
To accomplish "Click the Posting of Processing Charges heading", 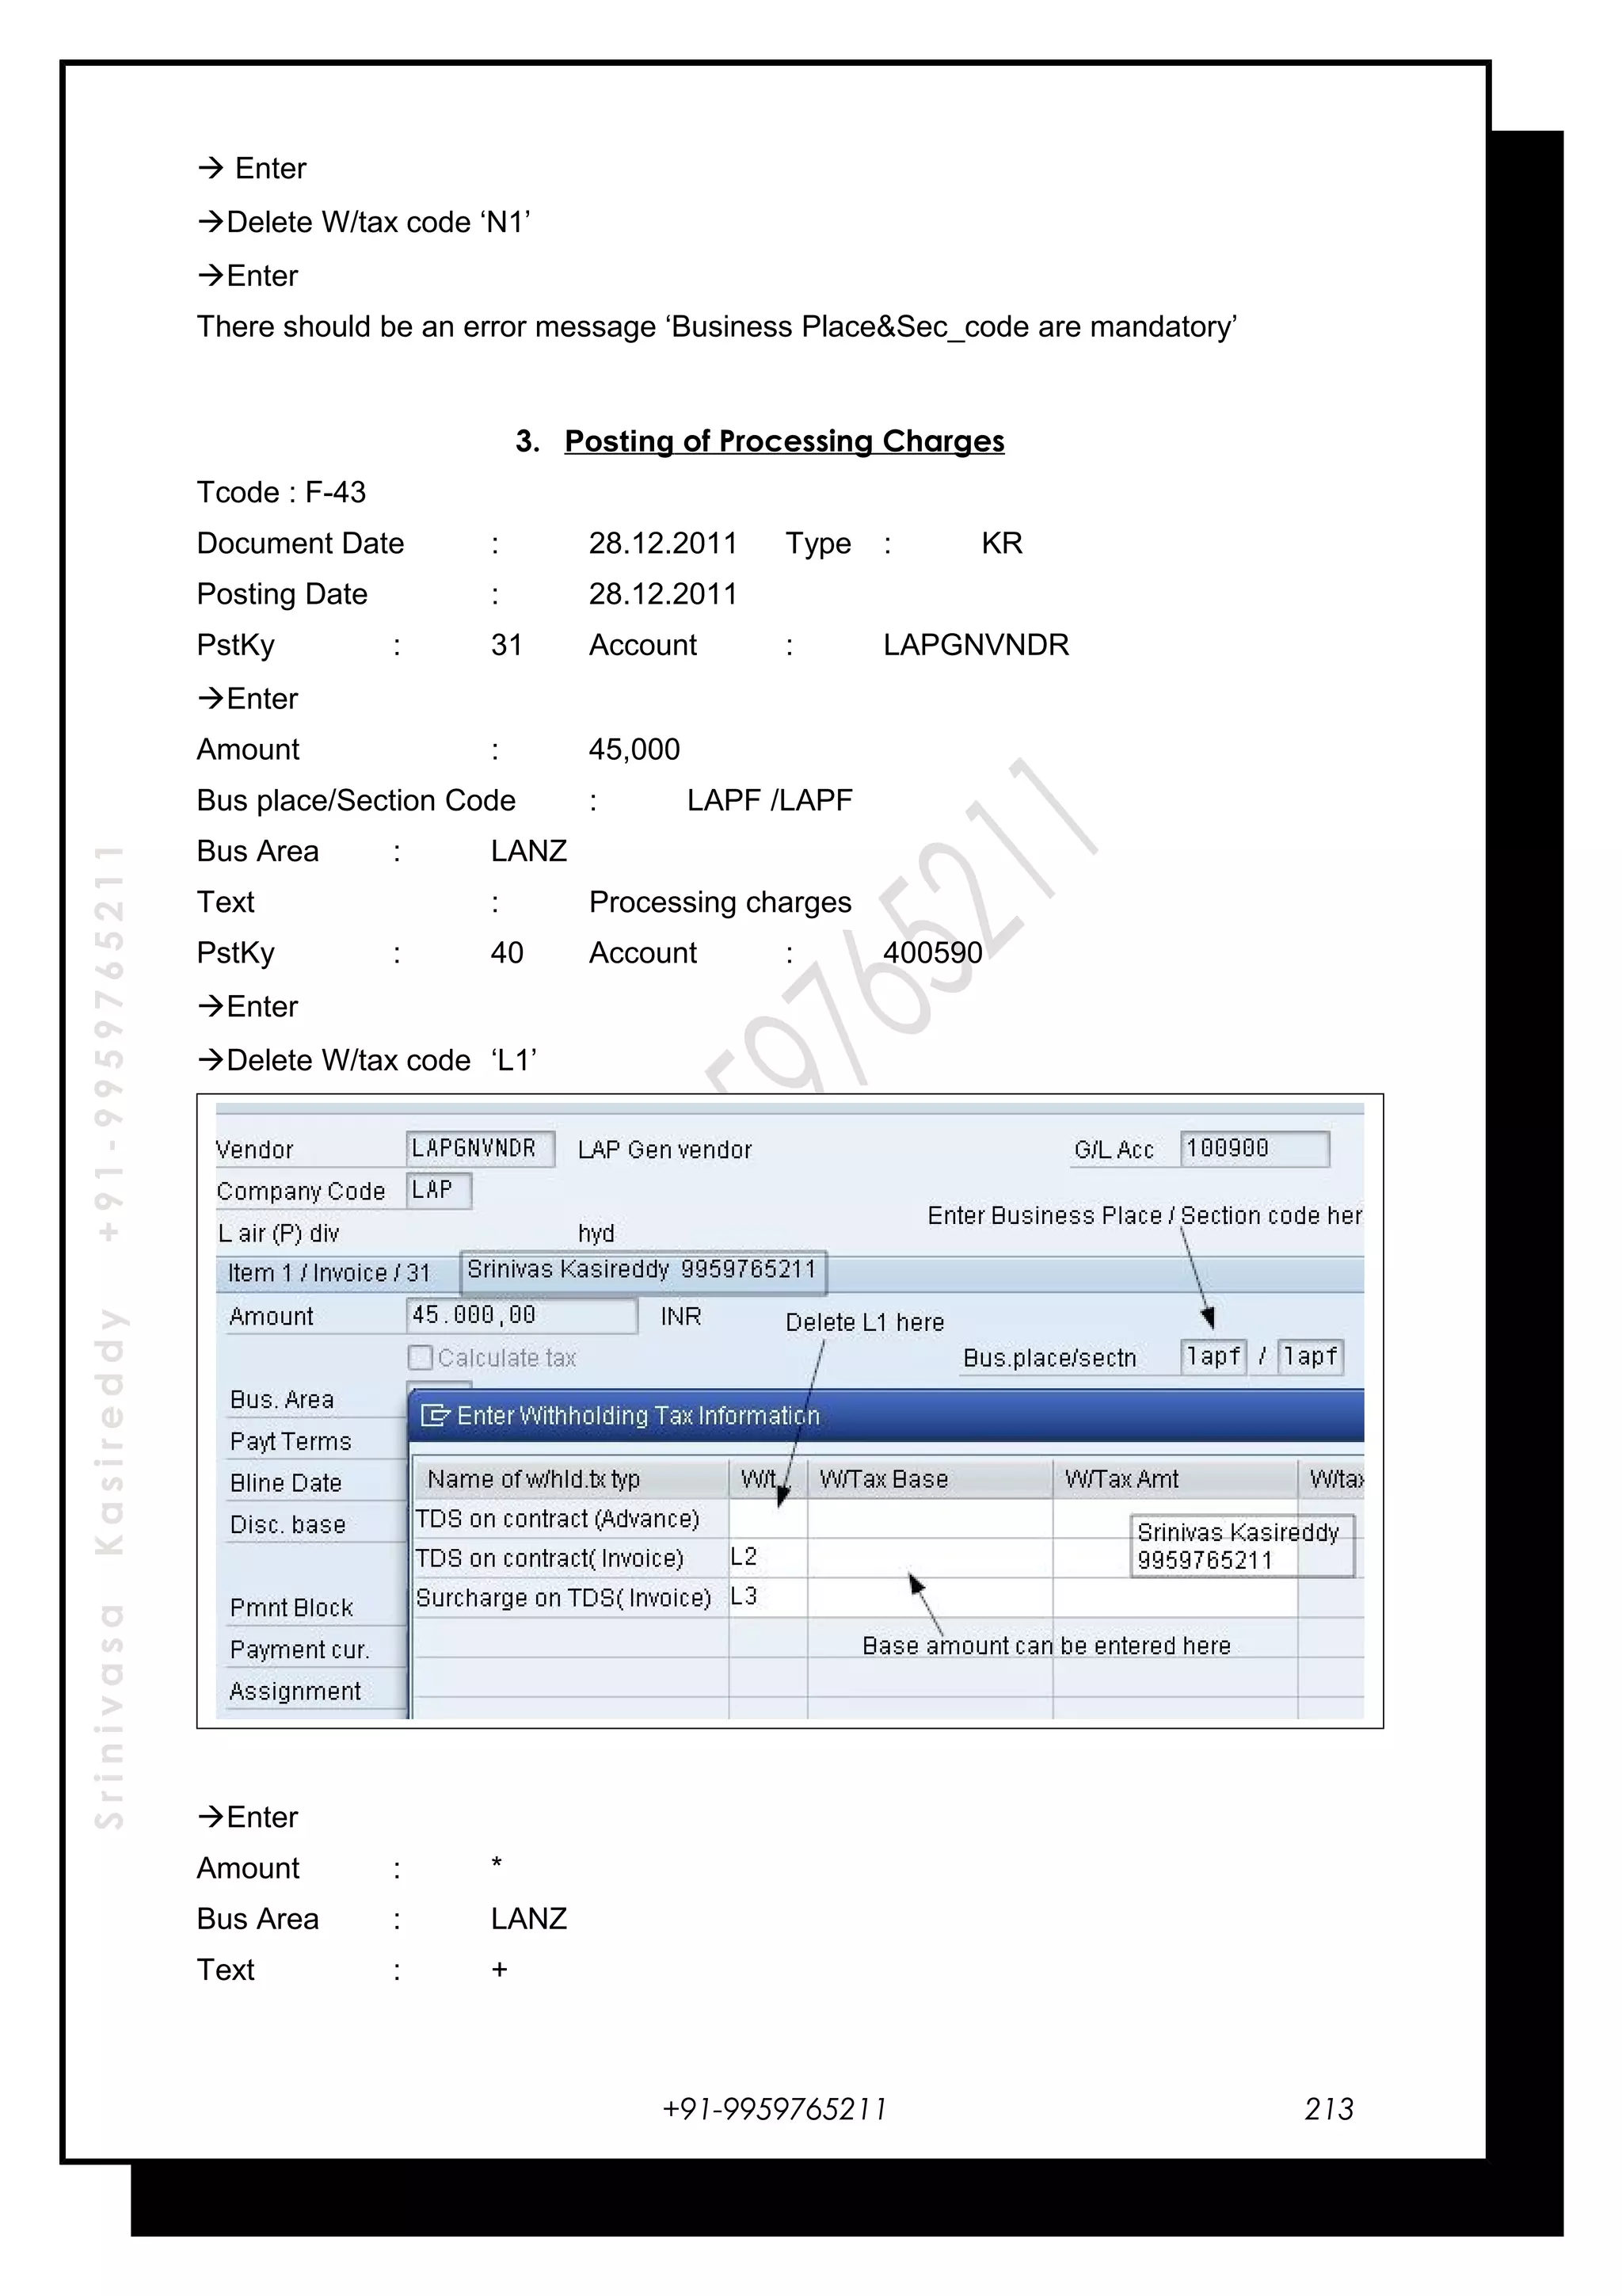I will point(783,441).
